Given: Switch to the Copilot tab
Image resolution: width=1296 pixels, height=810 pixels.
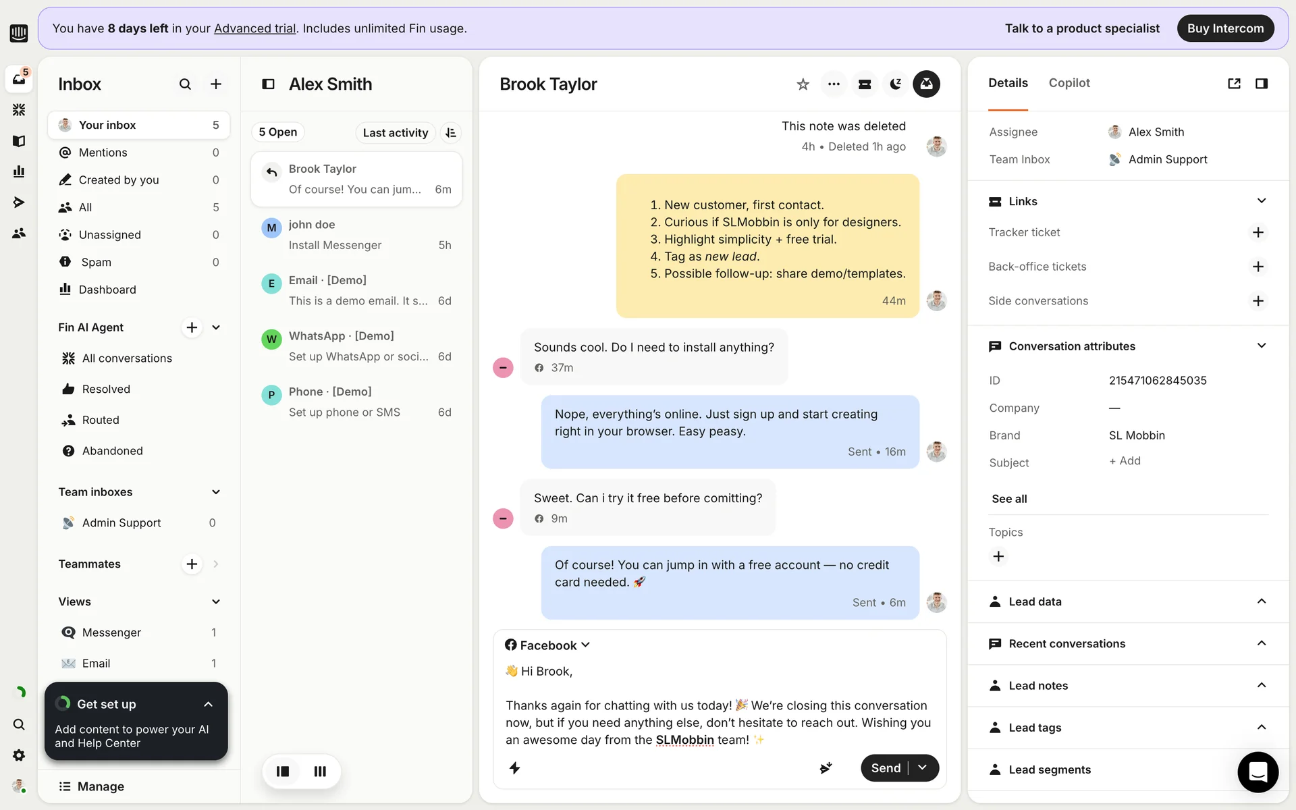Looking at the screenshot, I should (1069, 83).
